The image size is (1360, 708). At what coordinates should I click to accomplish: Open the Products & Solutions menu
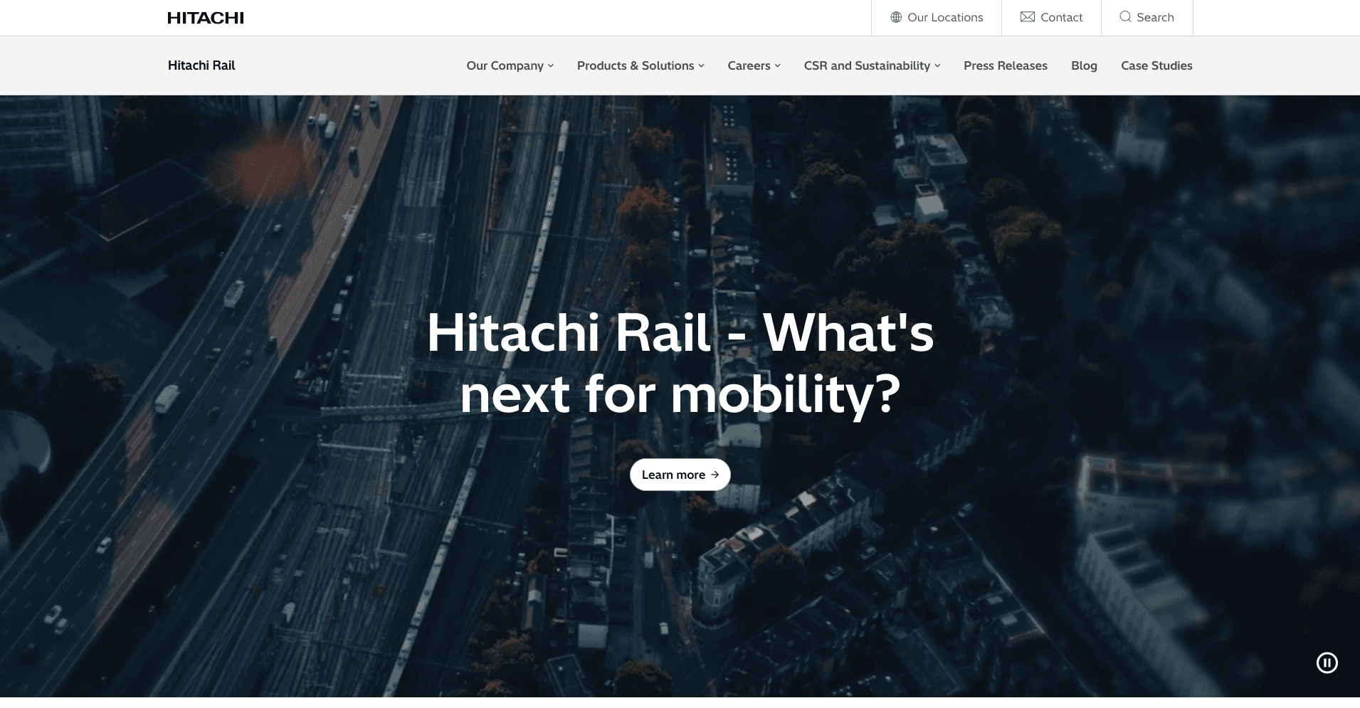636,65
